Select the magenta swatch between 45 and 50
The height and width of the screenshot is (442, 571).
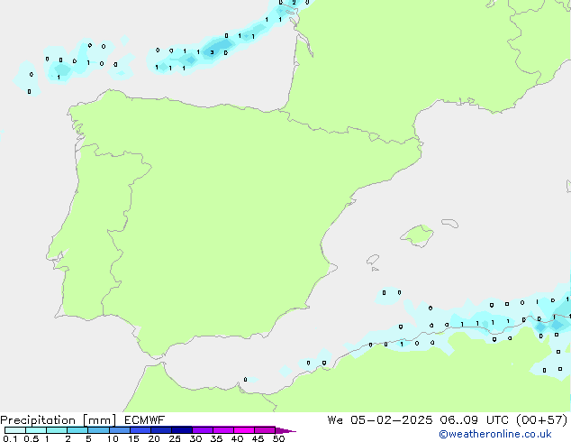[x=265, y=430]
